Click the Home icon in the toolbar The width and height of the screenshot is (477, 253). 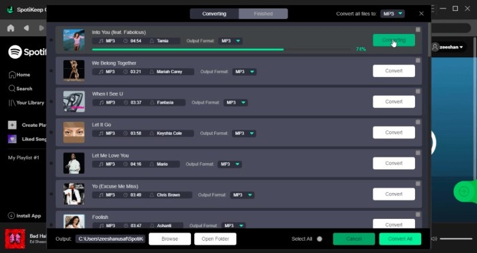coord(11,28)
